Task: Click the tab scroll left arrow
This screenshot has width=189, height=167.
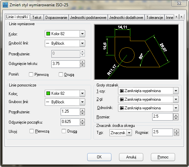Action: pyautogui.click(x=176, y=17)
